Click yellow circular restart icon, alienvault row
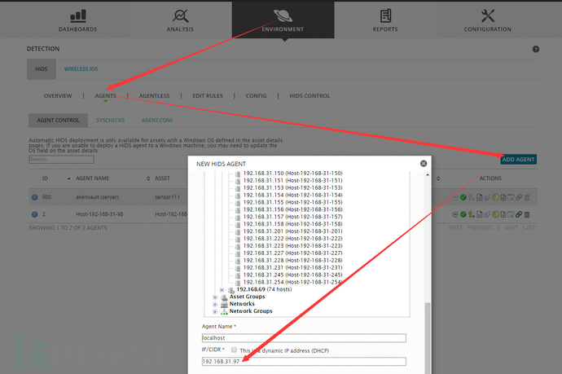 click(x=496, y=197)
